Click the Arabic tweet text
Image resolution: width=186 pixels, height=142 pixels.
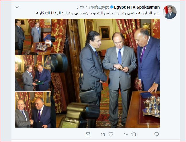click(x=98, y=13)
